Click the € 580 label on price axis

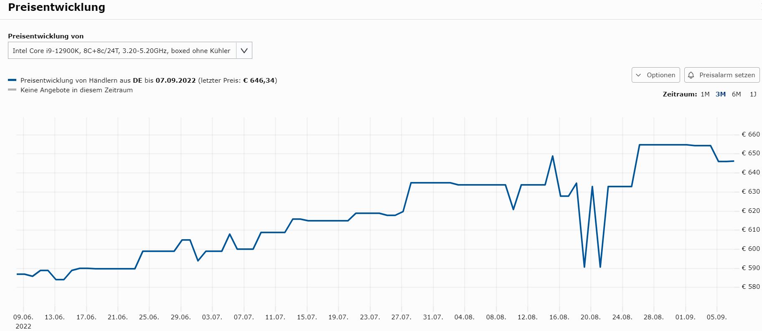pyautogui.click(x=750, y=287)
